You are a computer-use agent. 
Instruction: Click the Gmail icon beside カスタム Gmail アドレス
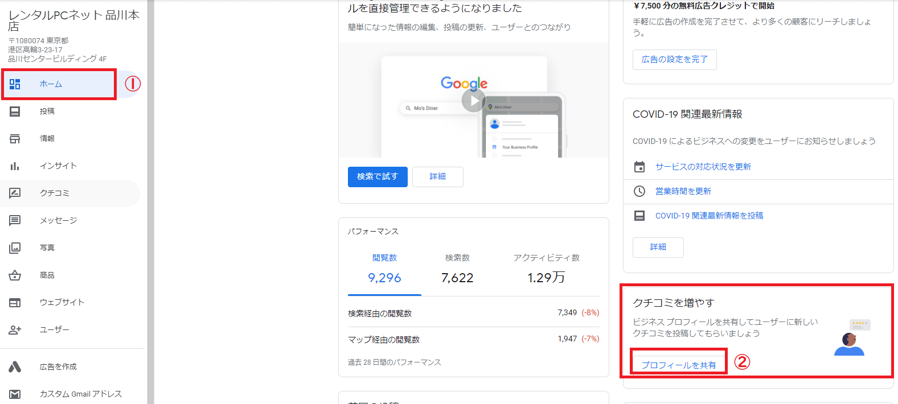15,394
